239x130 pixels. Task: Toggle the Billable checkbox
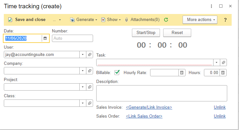[117, 72]
